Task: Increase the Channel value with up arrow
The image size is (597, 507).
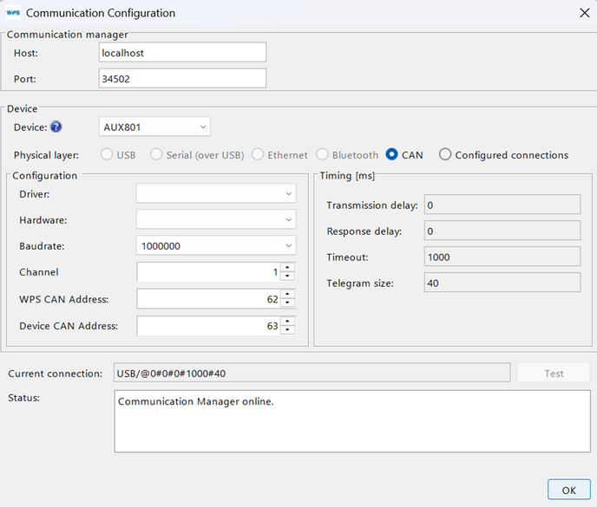Action: pos(288,268)
